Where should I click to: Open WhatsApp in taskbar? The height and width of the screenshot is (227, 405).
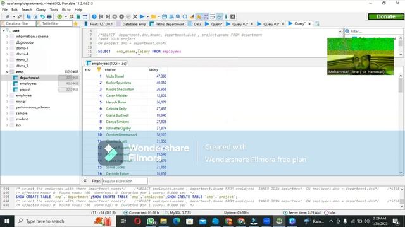151,221
